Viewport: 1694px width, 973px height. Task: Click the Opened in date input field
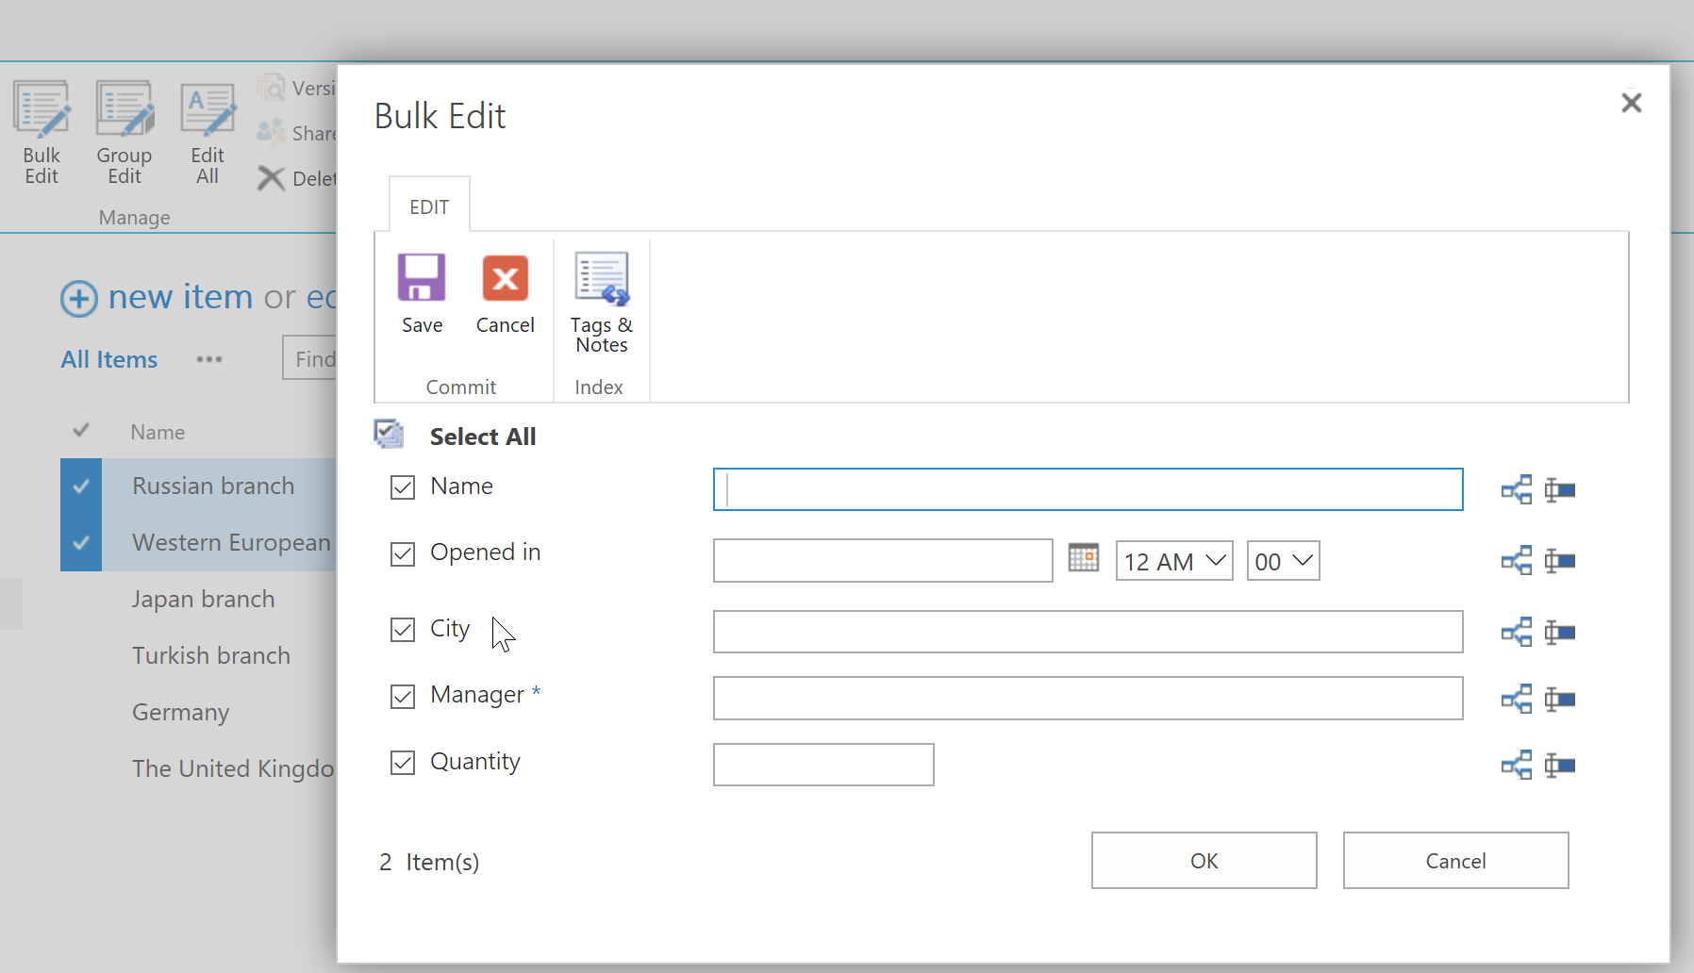882,562
